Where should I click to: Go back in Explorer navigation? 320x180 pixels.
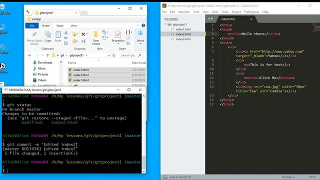[30, 55]
